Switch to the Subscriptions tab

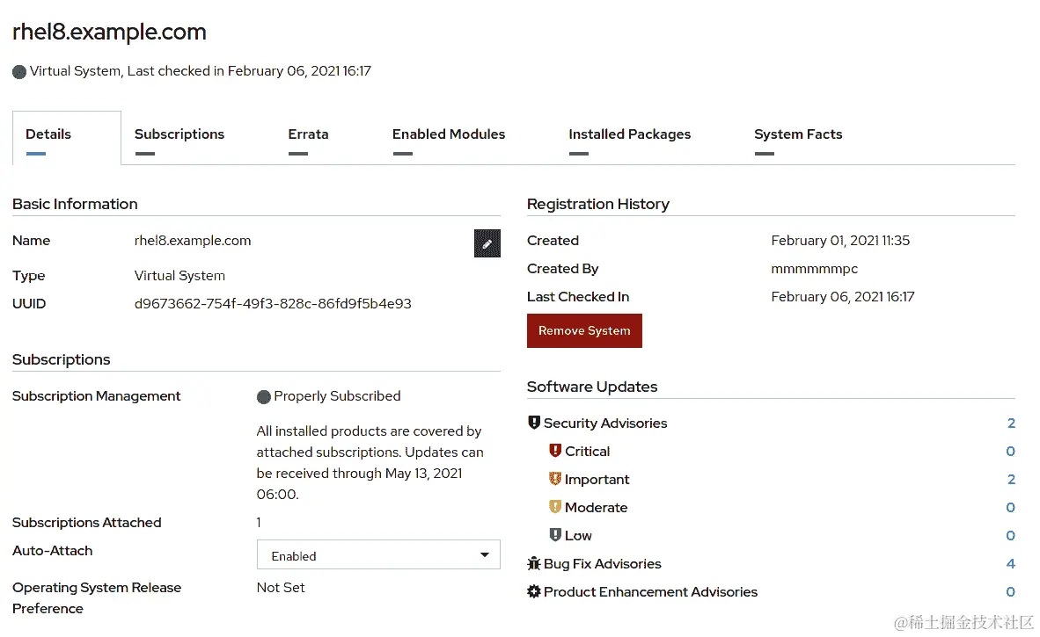[x=179, y=134]
